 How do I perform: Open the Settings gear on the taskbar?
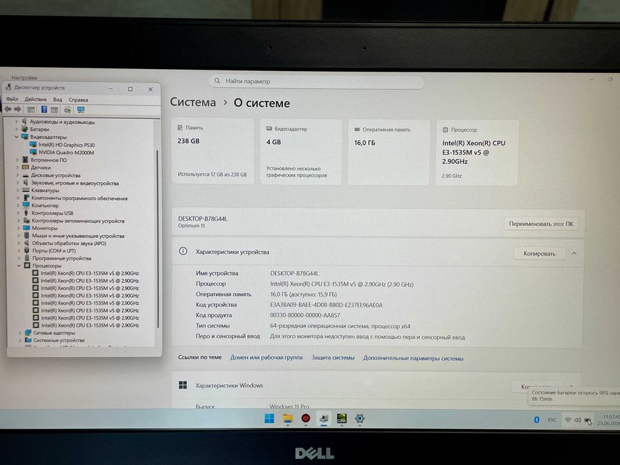tap(360, 418)
